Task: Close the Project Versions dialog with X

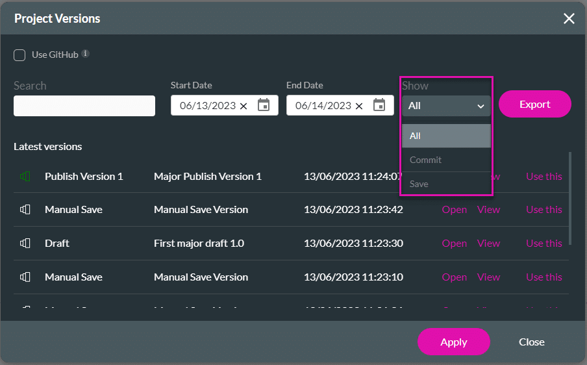Action: coord(569,18)
